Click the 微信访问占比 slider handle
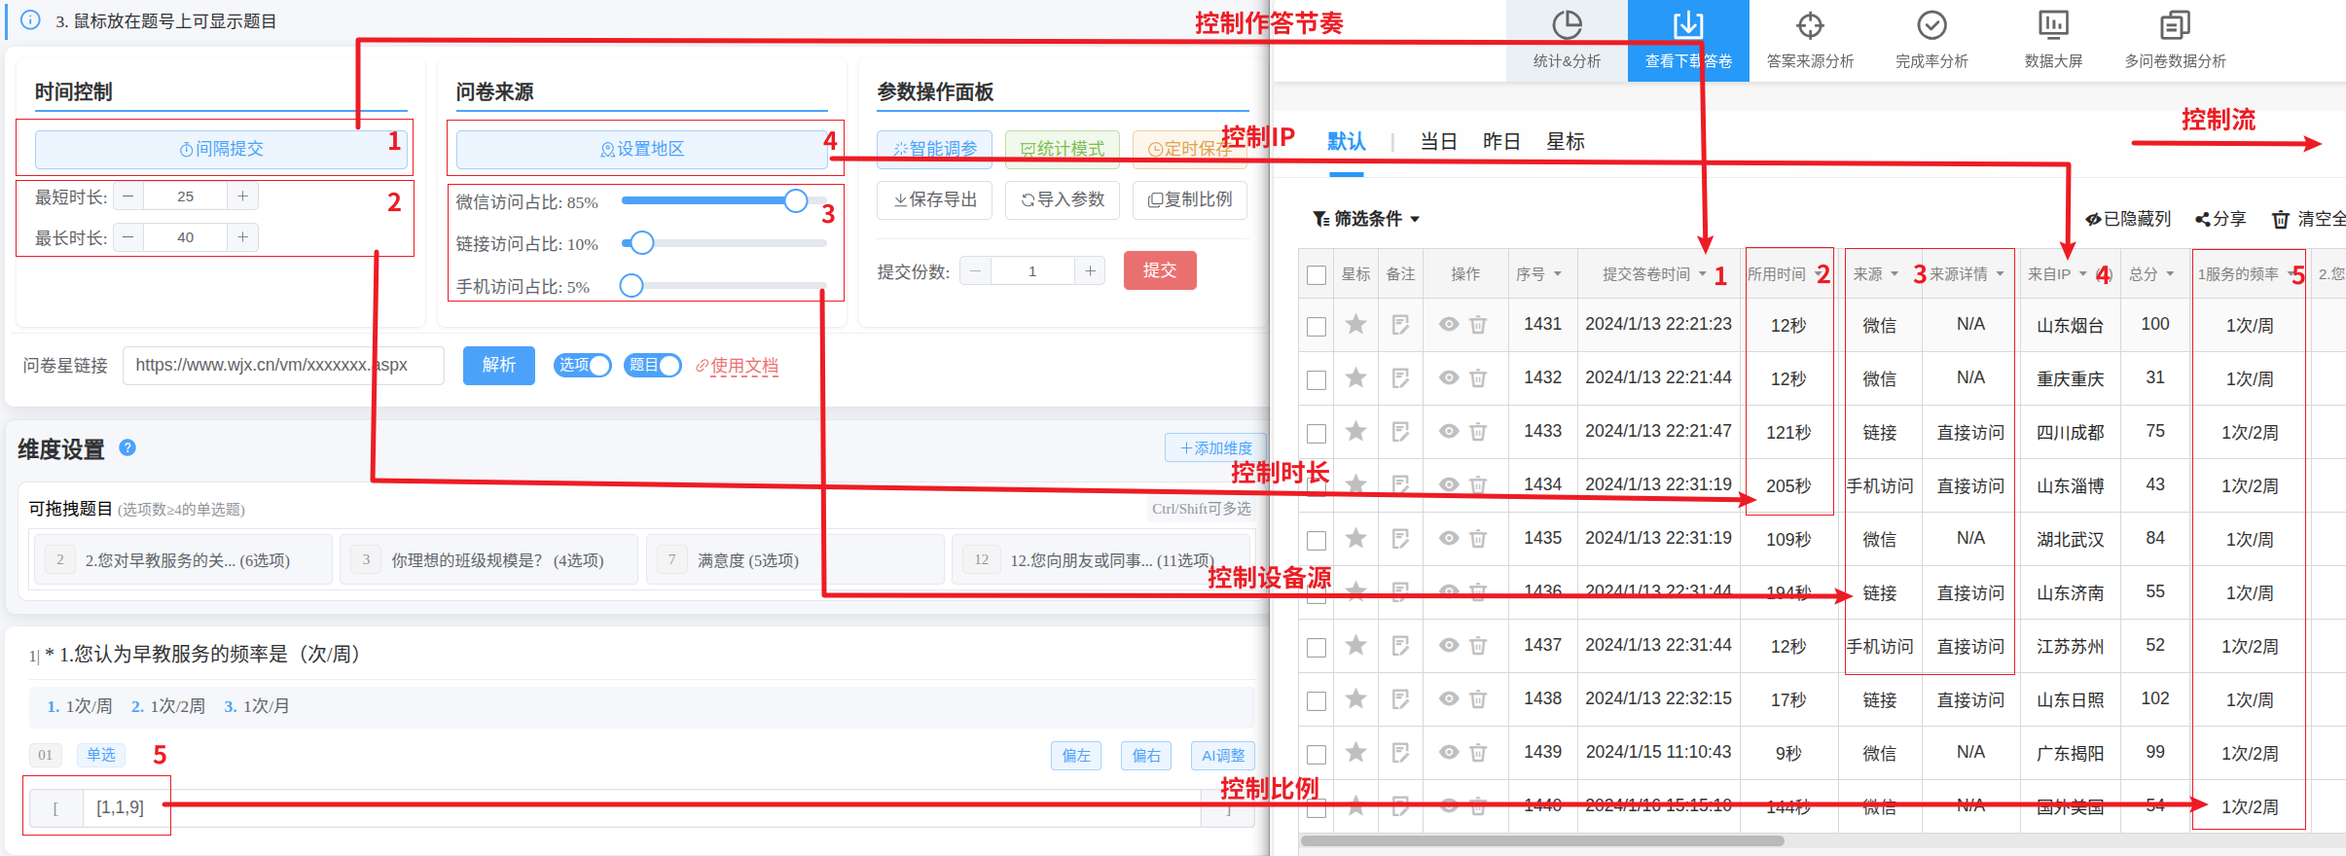 point(796,201)
